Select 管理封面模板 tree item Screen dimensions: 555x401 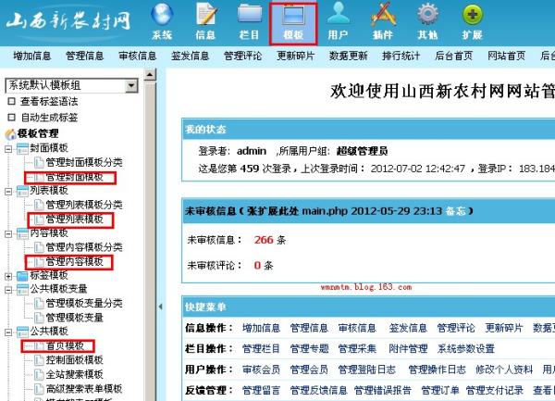[x=75, y=177]
